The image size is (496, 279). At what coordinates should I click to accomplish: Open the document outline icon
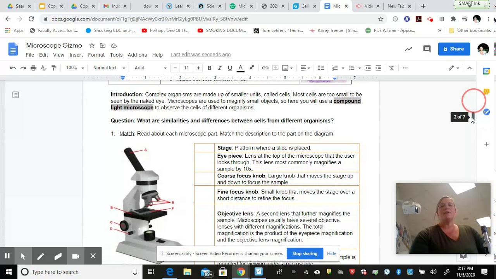coord(15,95)
